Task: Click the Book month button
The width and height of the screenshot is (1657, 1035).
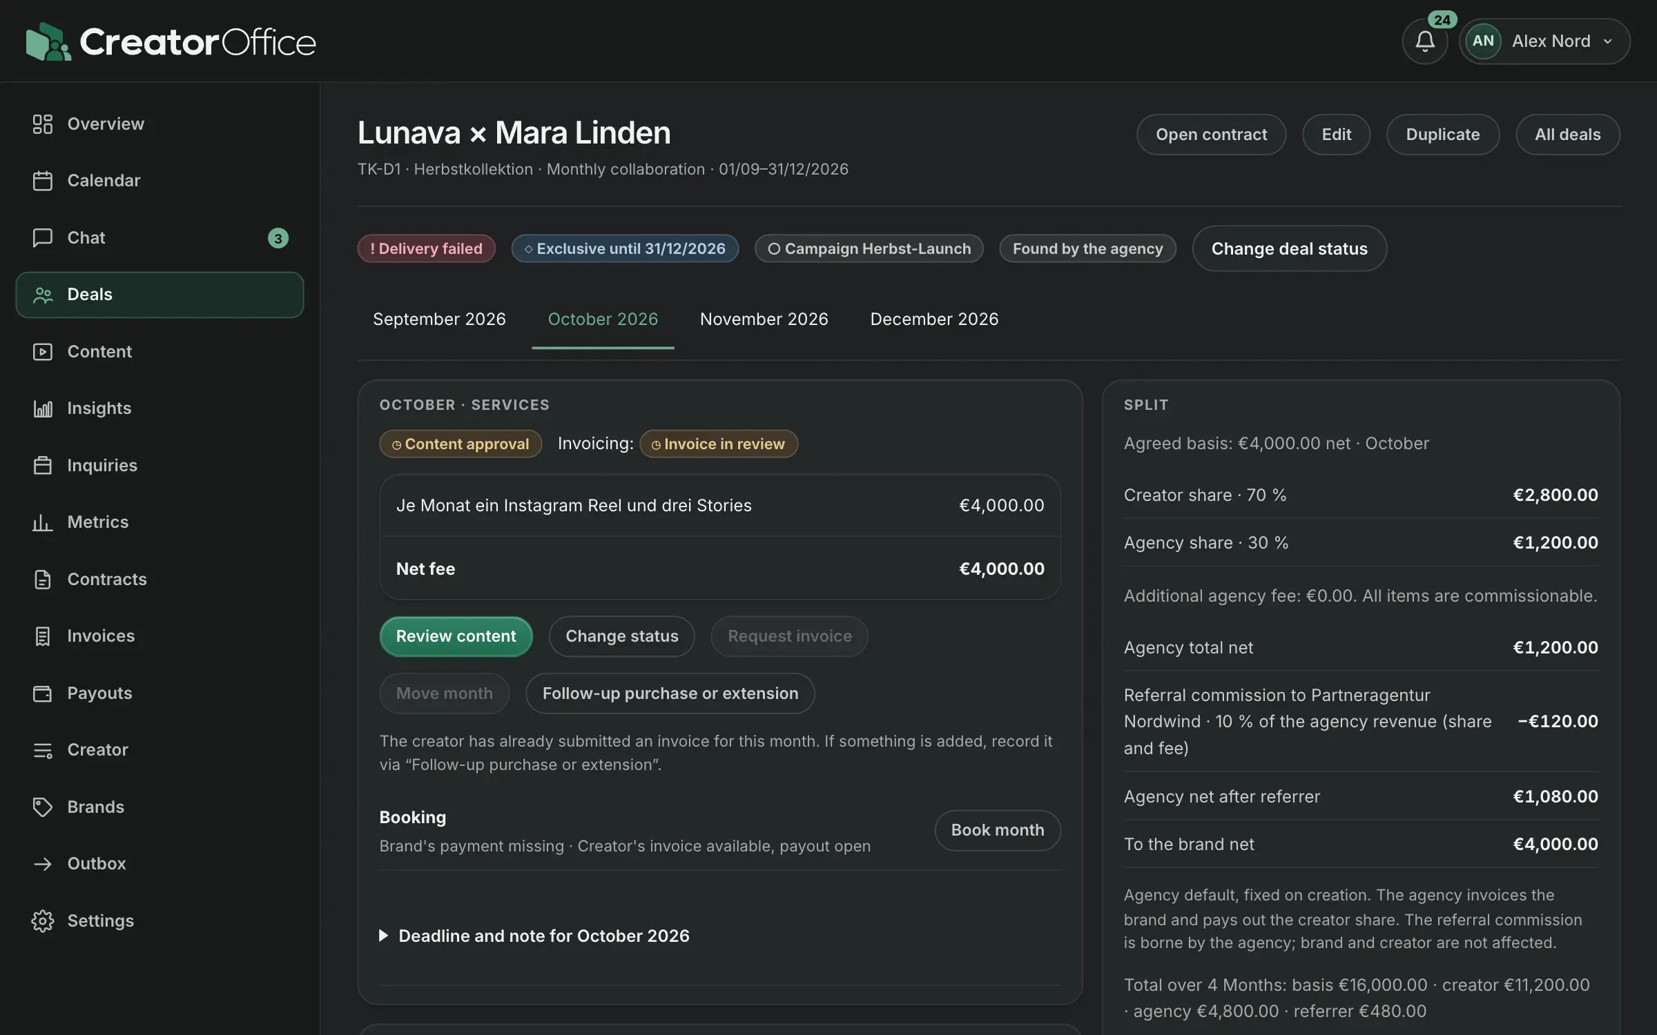Action: coord(998,830)
